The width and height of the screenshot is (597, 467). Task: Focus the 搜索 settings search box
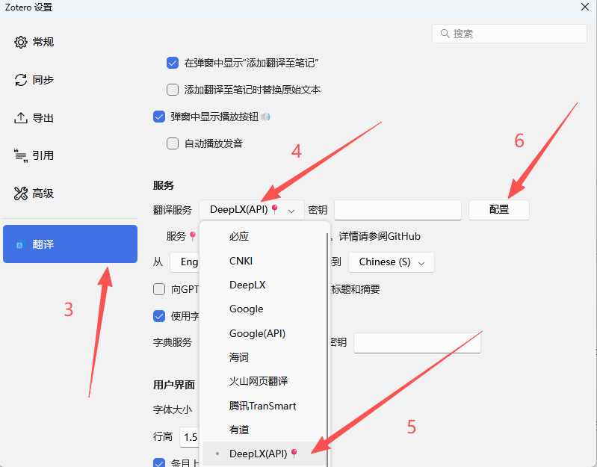(509, 34)
